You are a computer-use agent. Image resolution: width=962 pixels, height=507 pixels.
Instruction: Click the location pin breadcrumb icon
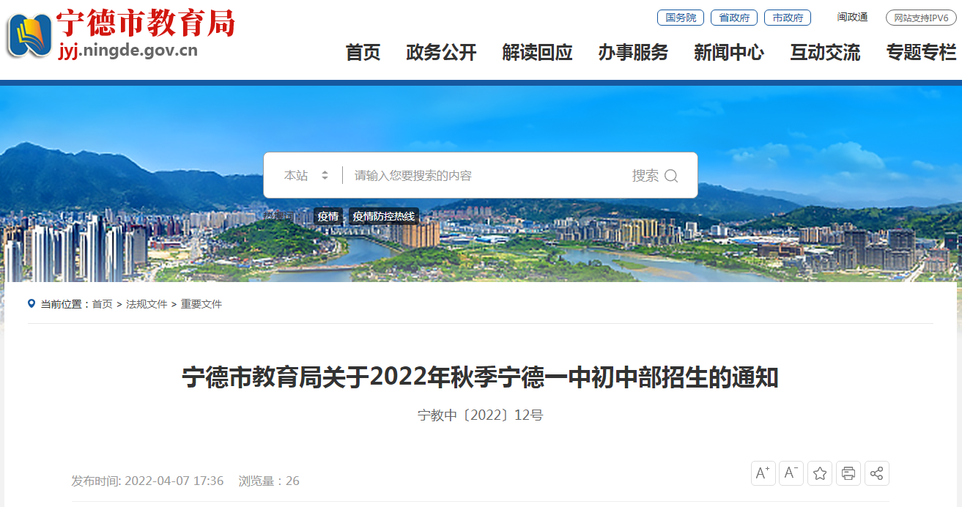(32, 303)
